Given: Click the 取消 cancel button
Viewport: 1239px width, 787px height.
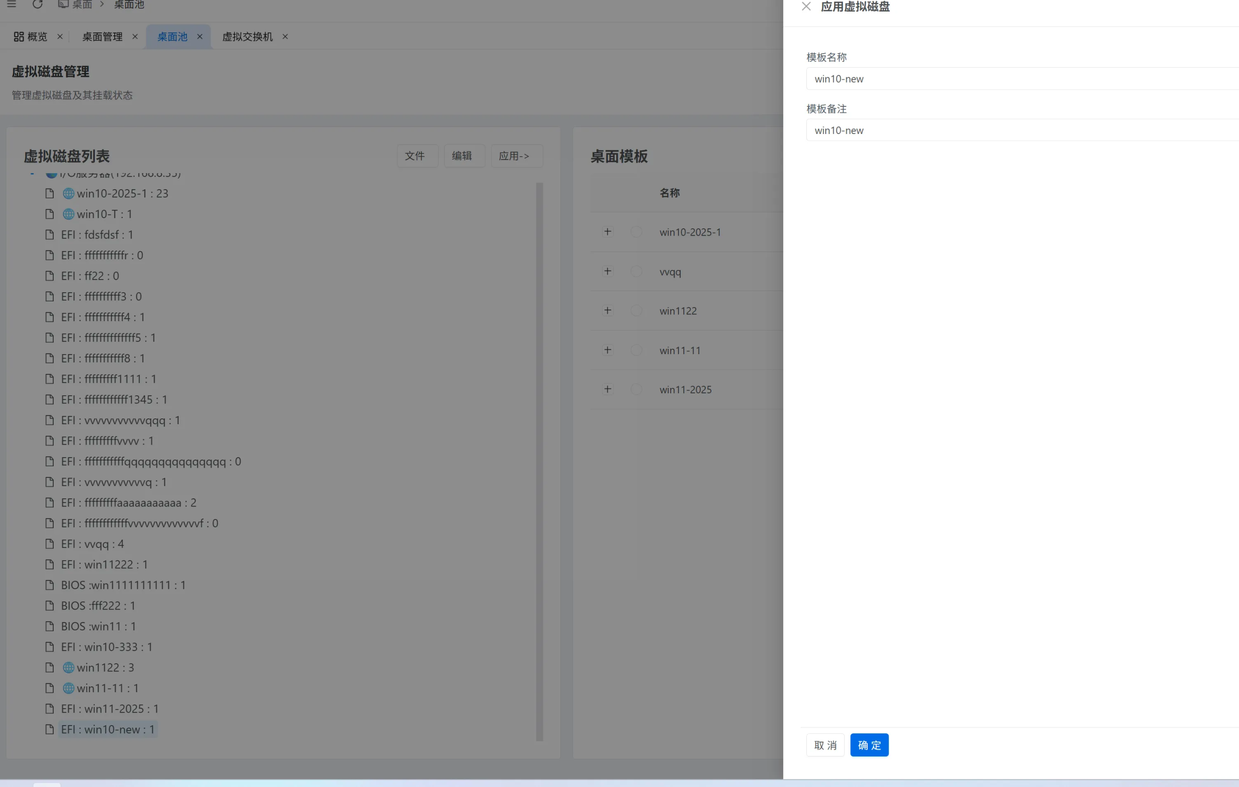Looking at the screenshot, I should click(825, 745).
